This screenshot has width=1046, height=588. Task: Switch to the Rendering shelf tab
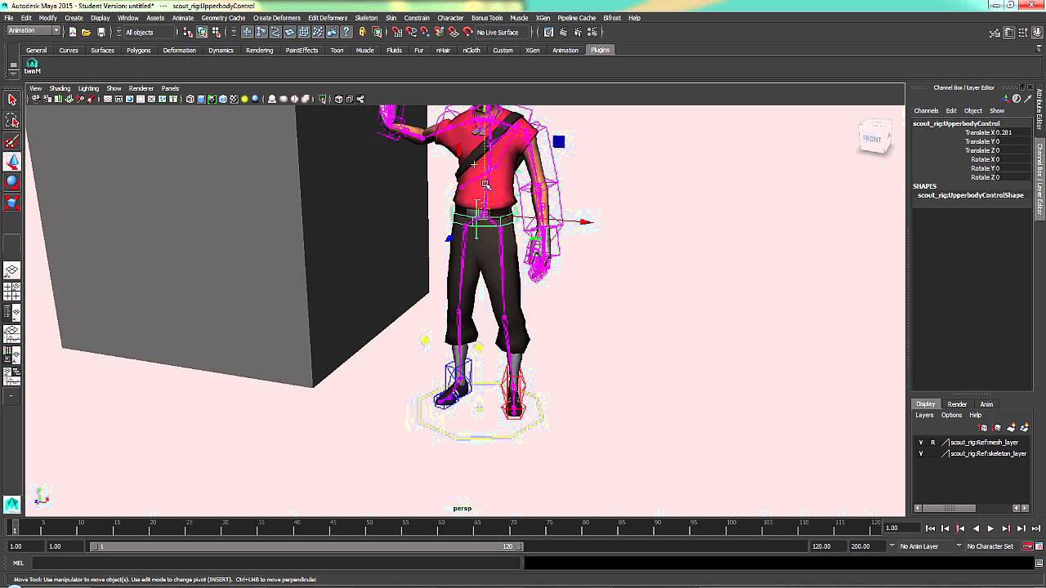coord(259,50)
